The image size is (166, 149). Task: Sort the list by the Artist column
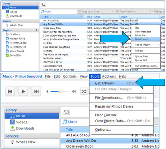106,17
